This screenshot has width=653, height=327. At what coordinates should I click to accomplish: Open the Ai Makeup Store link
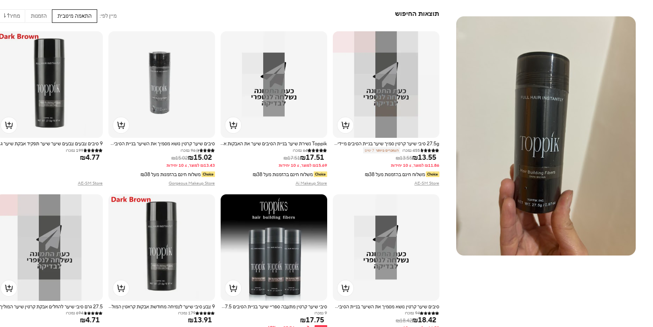[x=311, y=183]
